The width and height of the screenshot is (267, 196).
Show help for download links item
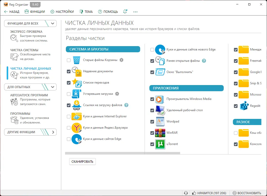pos(126,105)
